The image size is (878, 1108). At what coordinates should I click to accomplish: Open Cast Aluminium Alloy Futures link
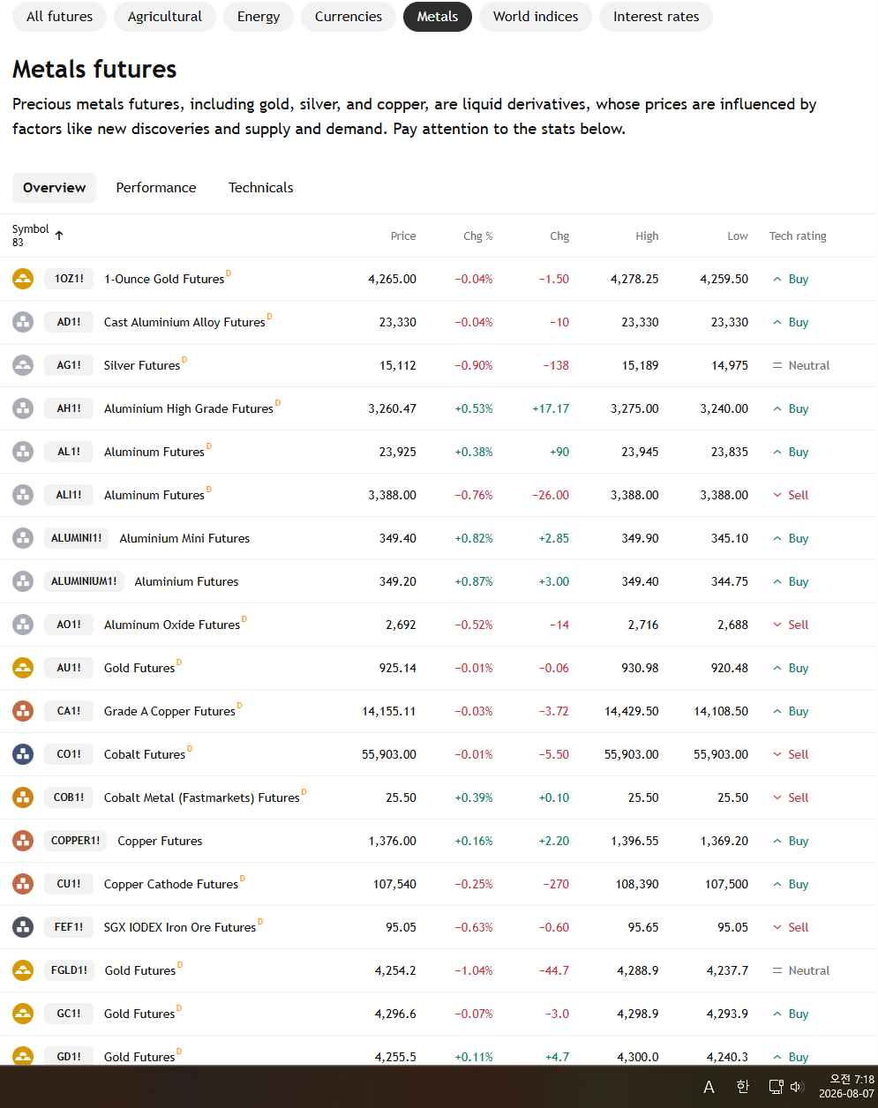[x=184, y=322]
